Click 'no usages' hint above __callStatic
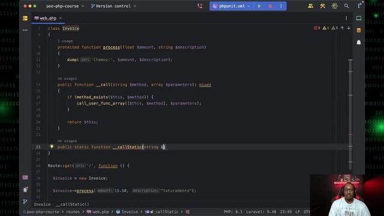The height and width of the screenshot is (216, 384). click(x=67, y=141)
